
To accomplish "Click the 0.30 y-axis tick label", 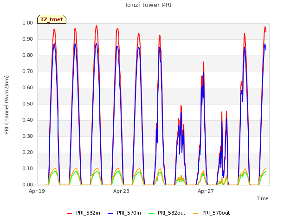I will point(28,136).
